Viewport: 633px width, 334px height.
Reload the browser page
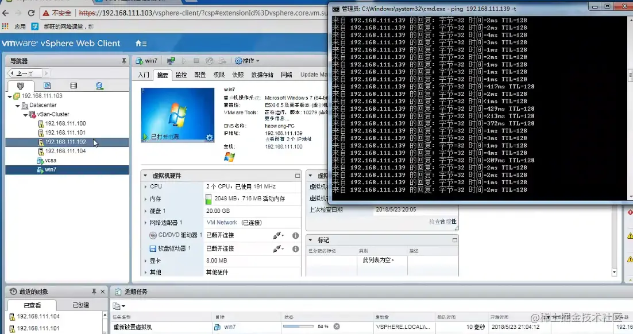(x=31, y=13)
